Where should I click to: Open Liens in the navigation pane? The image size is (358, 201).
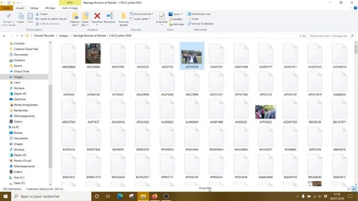(x=17, y=83)
